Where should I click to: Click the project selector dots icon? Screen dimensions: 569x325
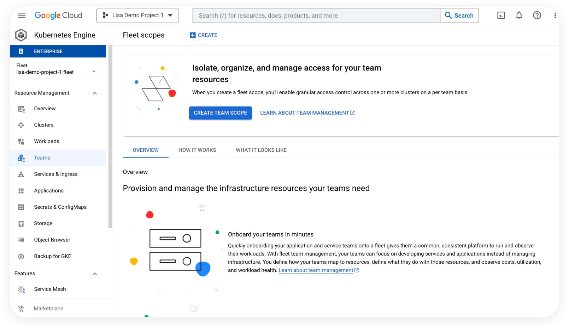pyautogui.click(x=105, y=15)
